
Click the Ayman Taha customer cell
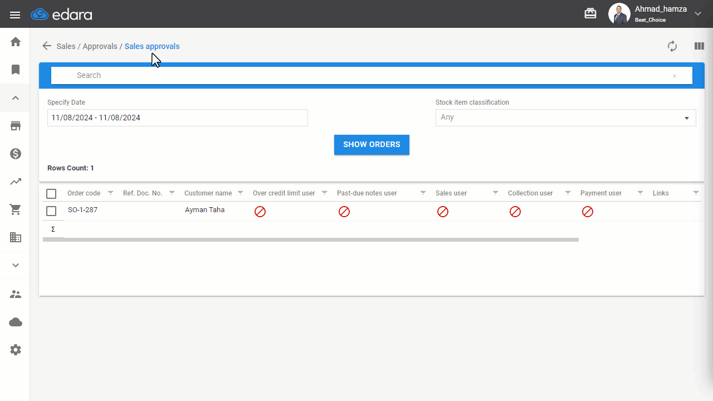click(x=205, y=210)
